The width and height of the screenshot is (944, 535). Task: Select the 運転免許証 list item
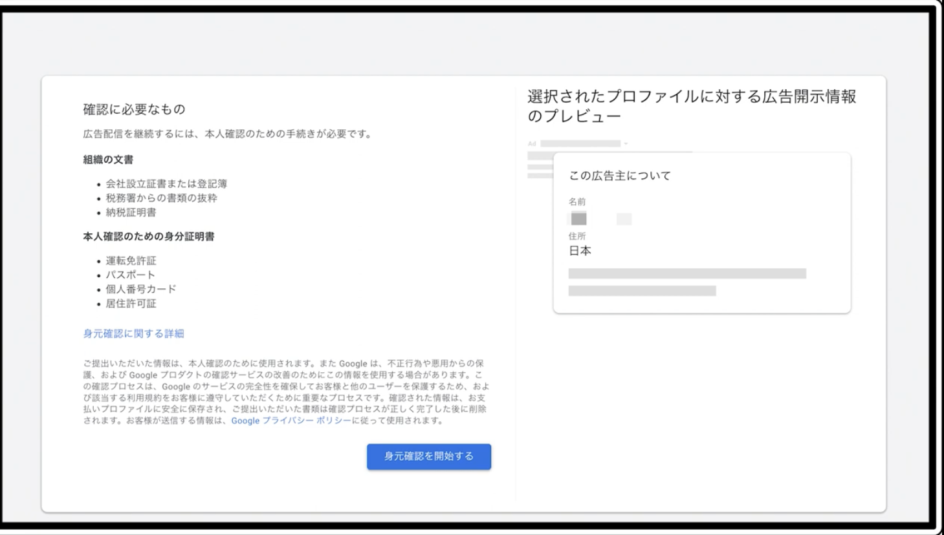131,261
